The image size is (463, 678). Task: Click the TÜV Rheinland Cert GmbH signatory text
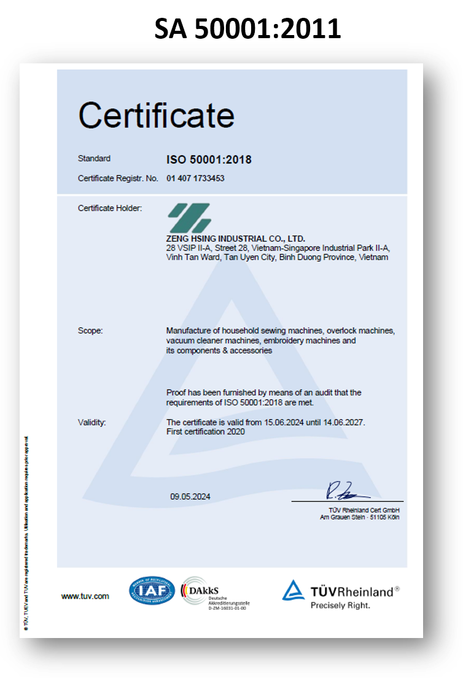pos(364,510)
